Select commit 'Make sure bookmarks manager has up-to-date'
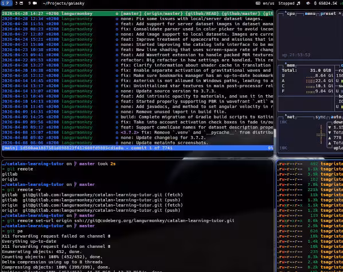 [x=138, y=76]
